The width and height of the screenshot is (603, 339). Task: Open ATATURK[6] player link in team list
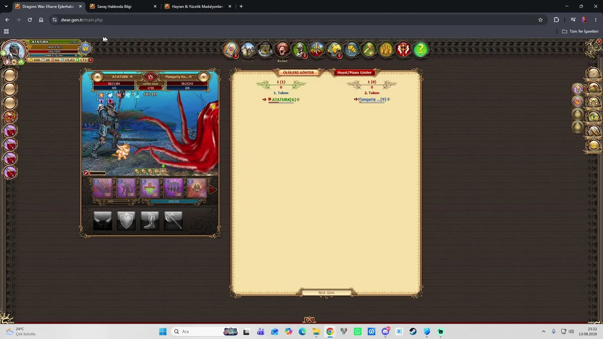point(284,99)
